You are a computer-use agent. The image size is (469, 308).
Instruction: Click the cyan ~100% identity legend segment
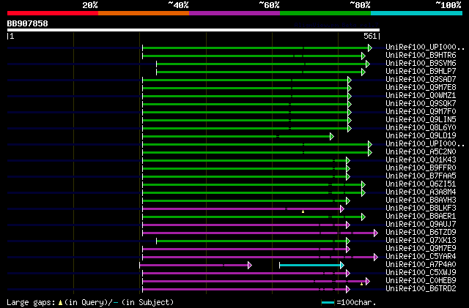(417, 13)
